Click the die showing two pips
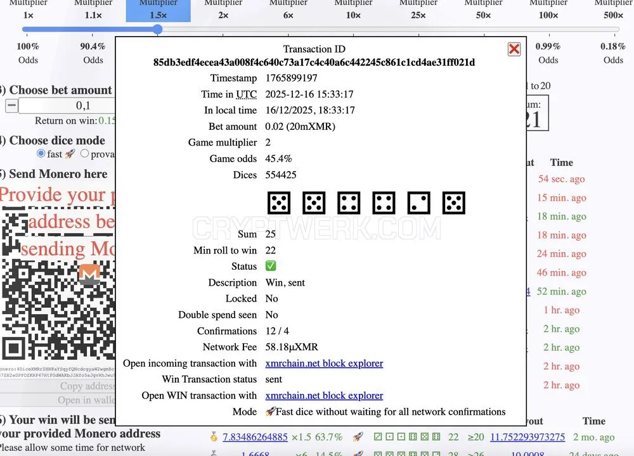Viewport: 634px width, 456px height. [418, 203]
